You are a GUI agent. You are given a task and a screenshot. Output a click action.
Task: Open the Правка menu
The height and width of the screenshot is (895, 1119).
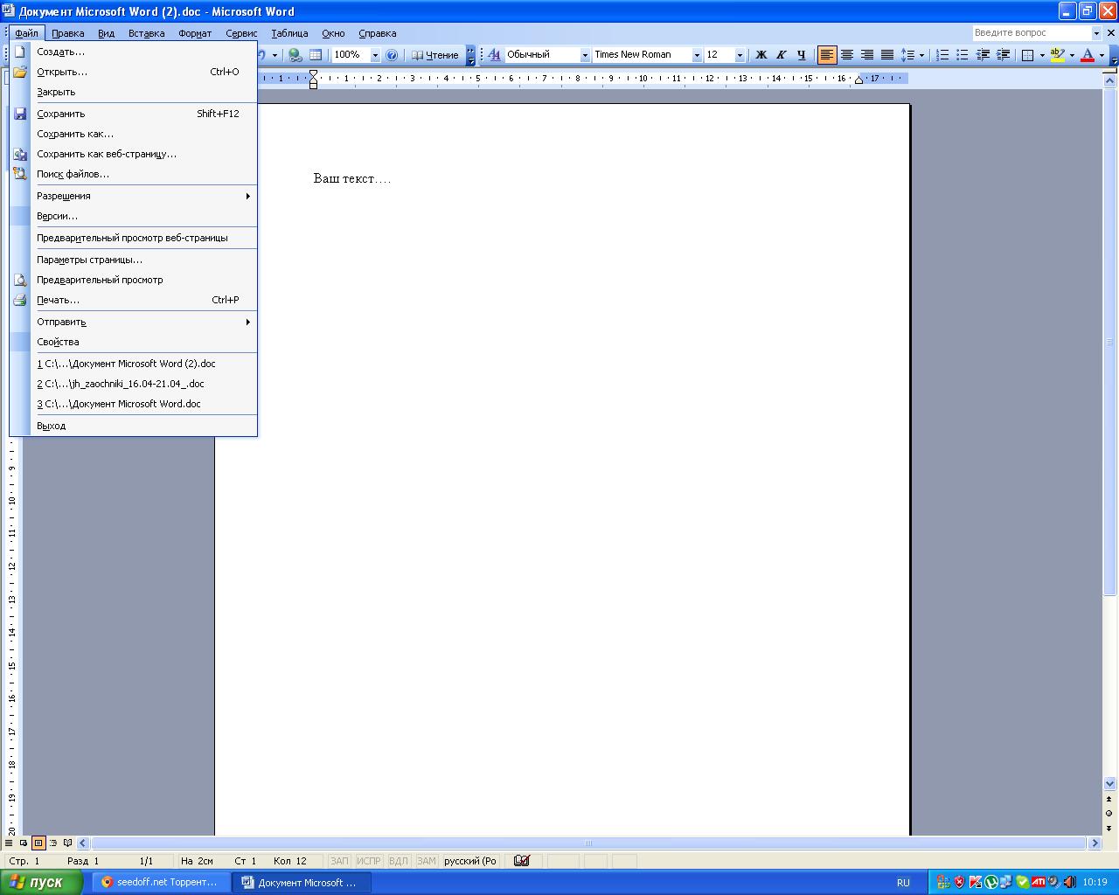[68, 33]
